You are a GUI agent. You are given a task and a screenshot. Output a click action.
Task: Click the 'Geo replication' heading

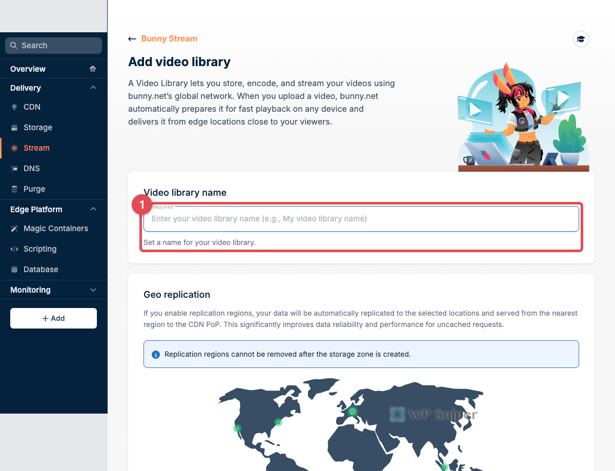tap(177, 295)
